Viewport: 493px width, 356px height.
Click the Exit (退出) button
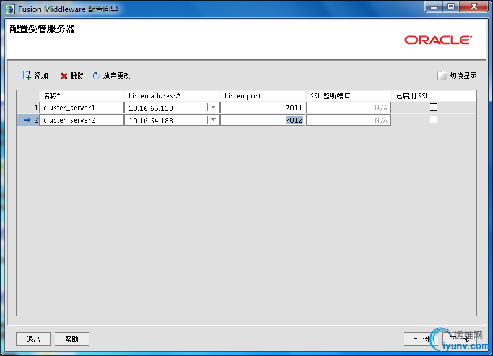click(x=33, y=339)
